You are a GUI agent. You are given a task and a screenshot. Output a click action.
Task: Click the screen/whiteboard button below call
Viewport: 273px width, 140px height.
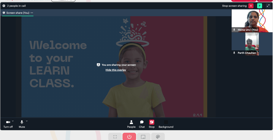[144, 137]
